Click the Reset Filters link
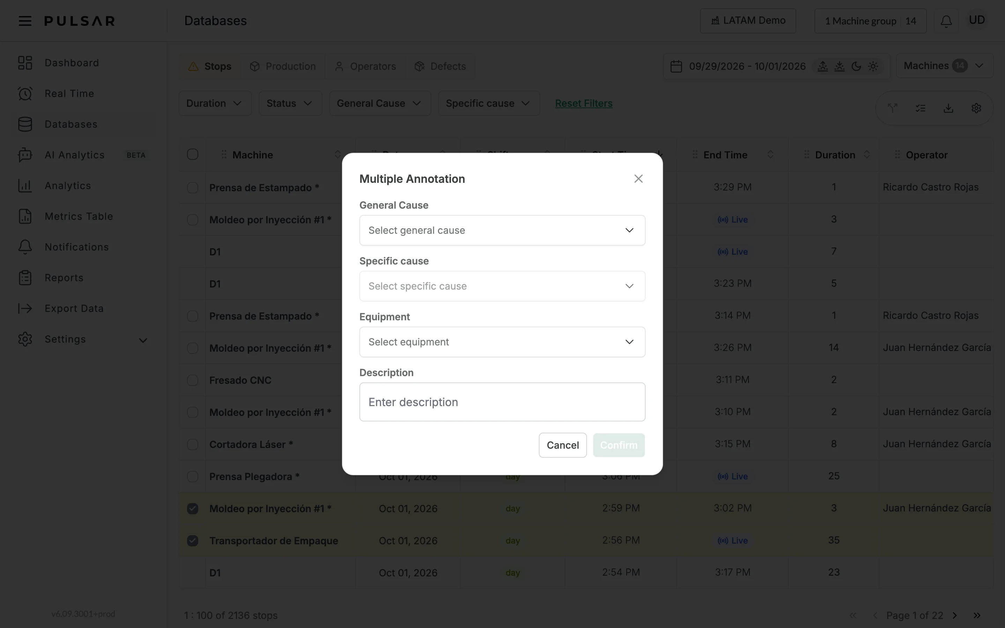This screenshot has height=628, width=1005. (x=583, y=103)
